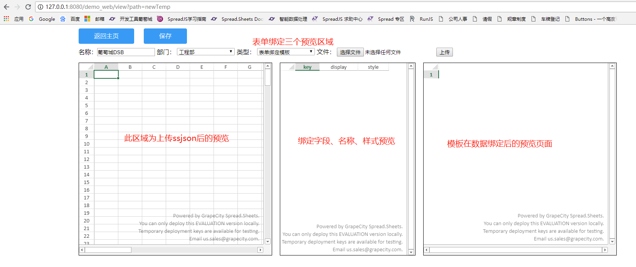This screenshot has width=636, height=267.
Task: Click the 名称 input with 葡萄城DSB
Action: pos(126,52)
